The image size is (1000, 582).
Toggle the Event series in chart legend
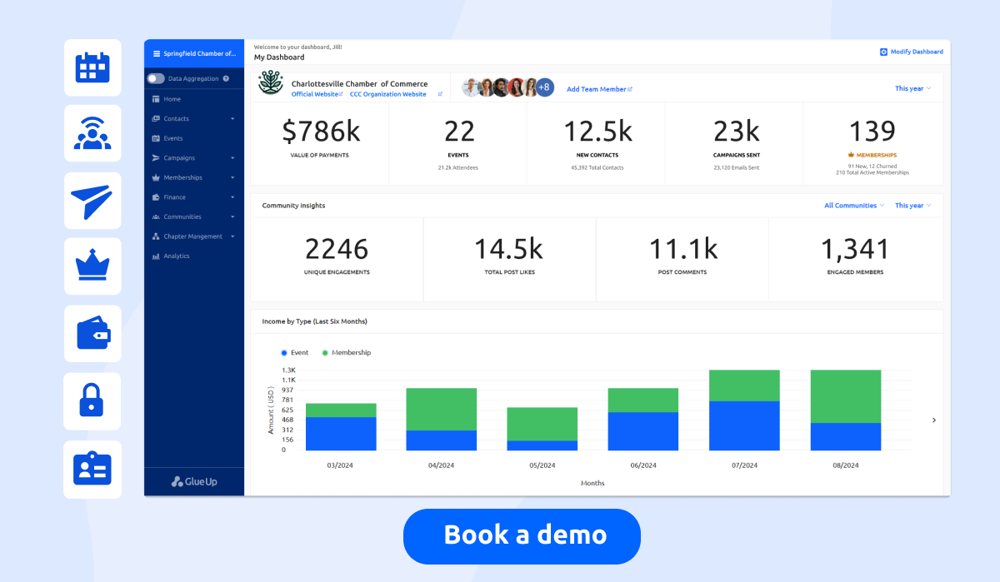click(x=295, y=353)
